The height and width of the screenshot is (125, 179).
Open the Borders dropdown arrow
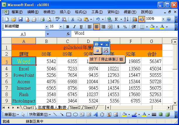click(147, 27)
